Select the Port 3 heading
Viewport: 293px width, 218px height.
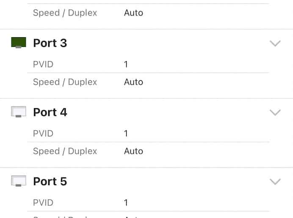50,43
